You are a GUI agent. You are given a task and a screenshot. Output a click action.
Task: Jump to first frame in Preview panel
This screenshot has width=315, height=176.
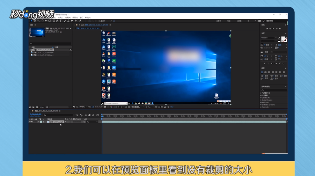[267, 29]
